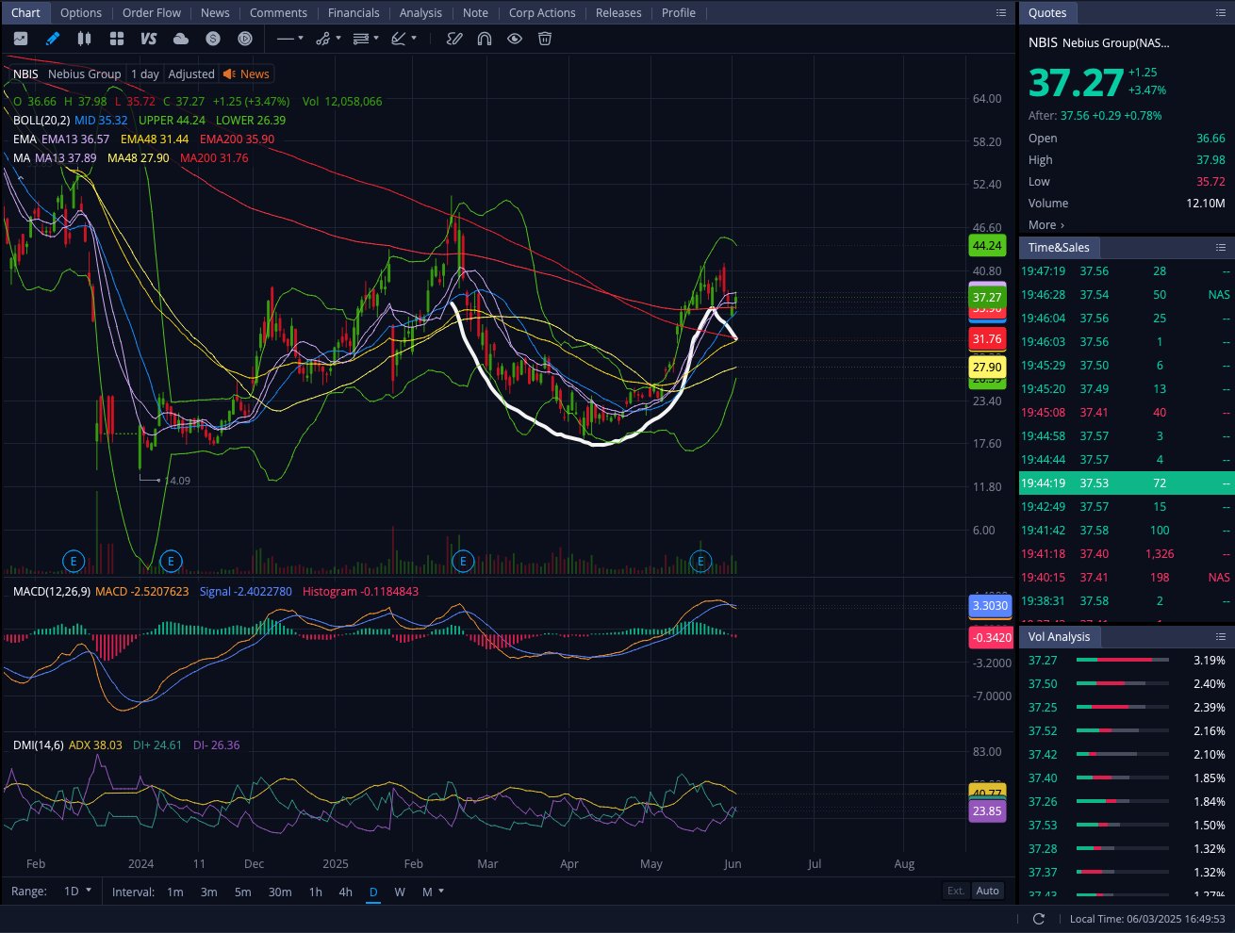Open the Range 1D dropdown
Image resolution: width=1235 pixels, height=933 pixels.
[77, 891]
